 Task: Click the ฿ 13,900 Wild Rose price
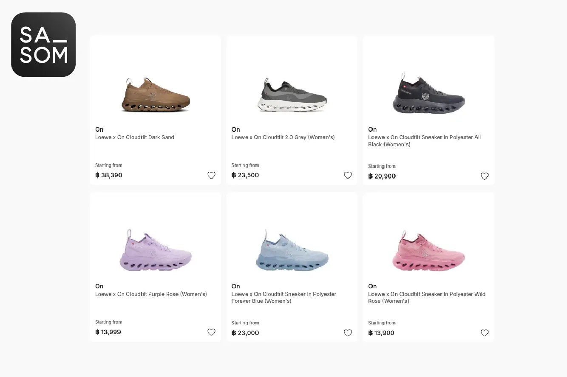pyautogui.click(x=381, y=333)
